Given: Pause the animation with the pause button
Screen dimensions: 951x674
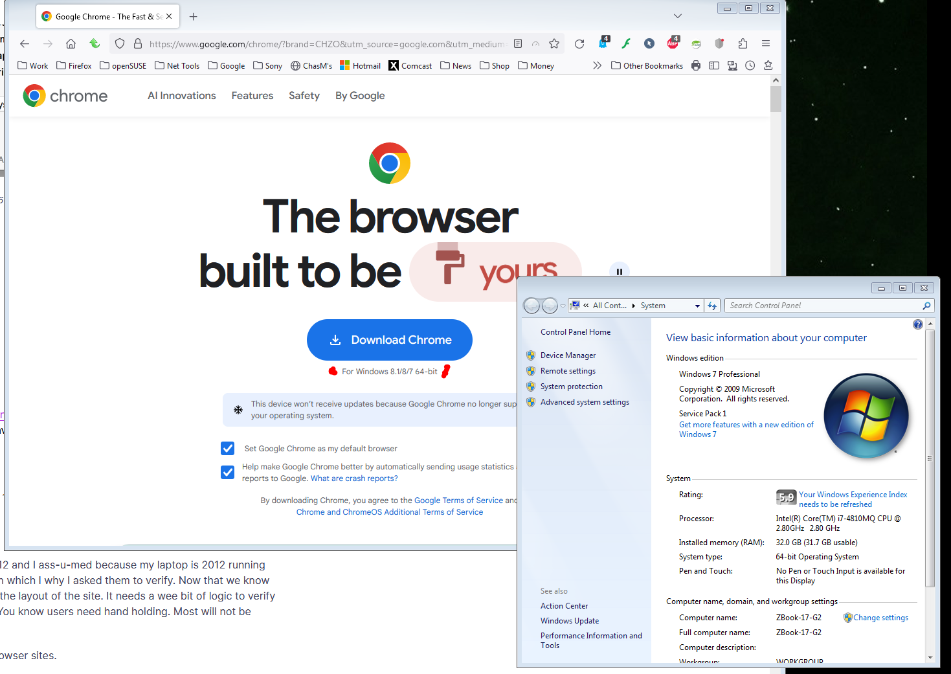Looking at the screenshot, I should coord(620,272).
